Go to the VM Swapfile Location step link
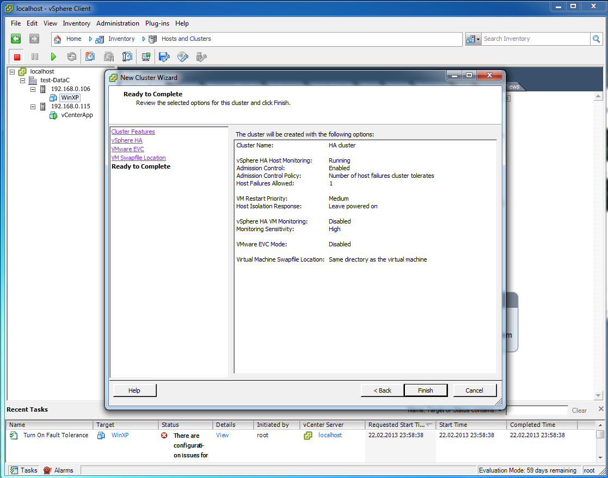The width and height of the screenshot is (608, 478). (x=138, y=158)
